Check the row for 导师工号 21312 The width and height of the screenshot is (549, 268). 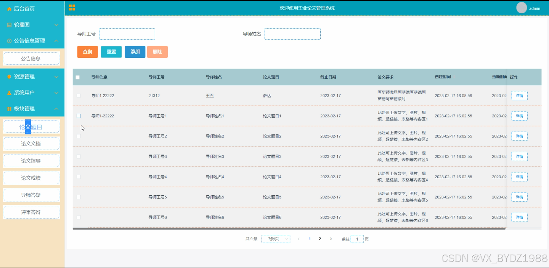(x=79, y=96)
